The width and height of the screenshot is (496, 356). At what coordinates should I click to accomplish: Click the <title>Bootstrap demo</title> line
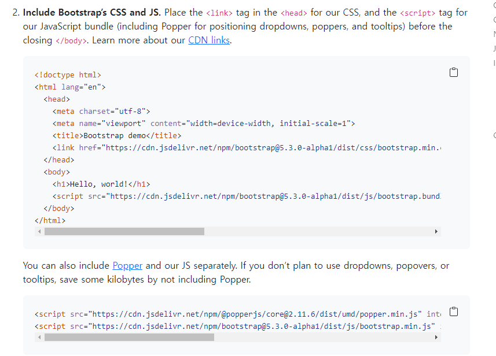coord(117,136)
